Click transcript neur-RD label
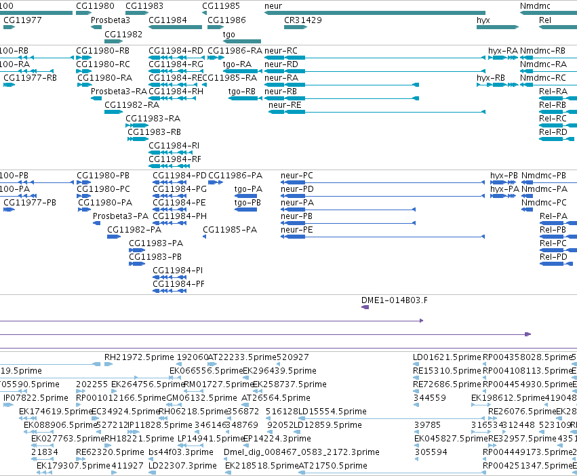The width and height of the screenshot is (577, 476). tap(281, 64)
